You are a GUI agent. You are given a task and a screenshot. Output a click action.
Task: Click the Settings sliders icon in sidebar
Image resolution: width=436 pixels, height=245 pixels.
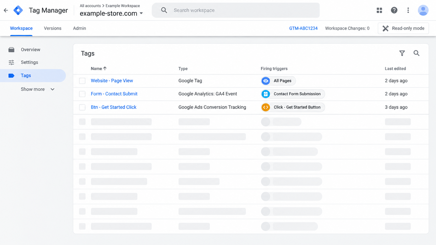coord(11,62)
